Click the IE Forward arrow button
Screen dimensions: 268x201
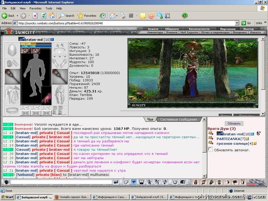pos(23,16)
